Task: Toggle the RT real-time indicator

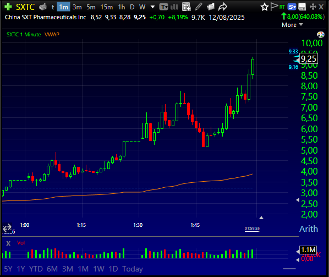Action: 282,7
